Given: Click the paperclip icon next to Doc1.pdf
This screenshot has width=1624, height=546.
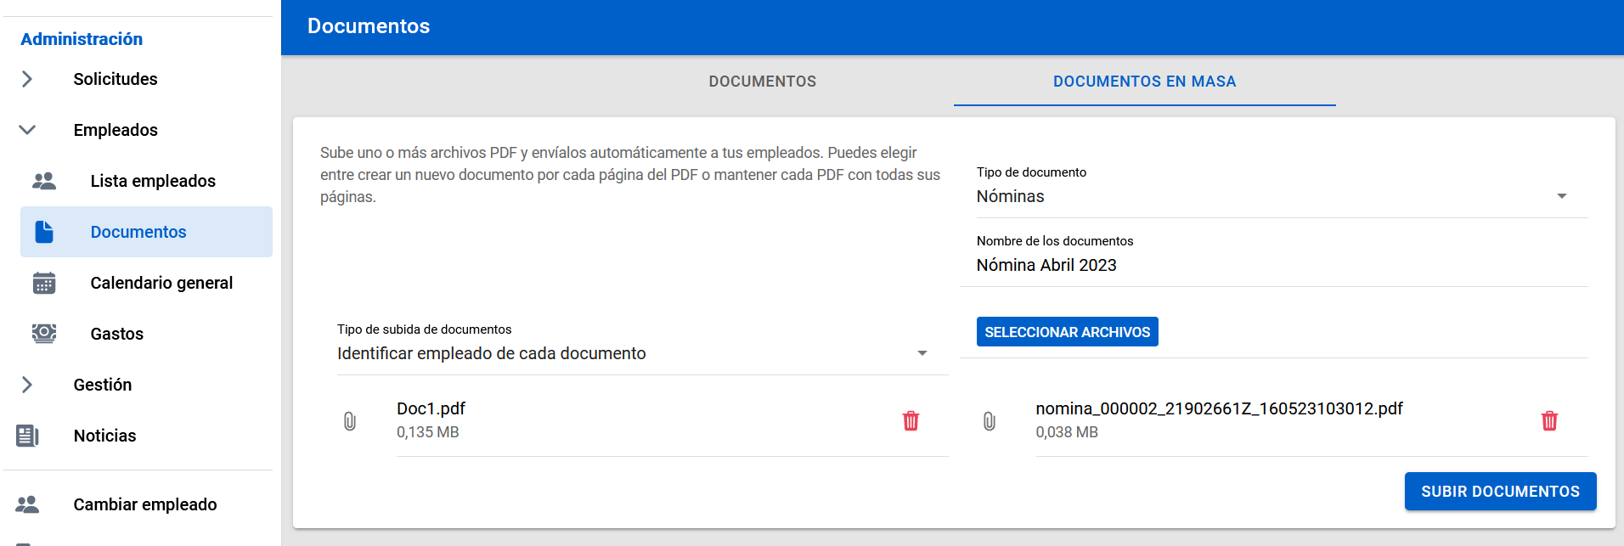Looking at the screenshot, I should [x=350, y=421].
